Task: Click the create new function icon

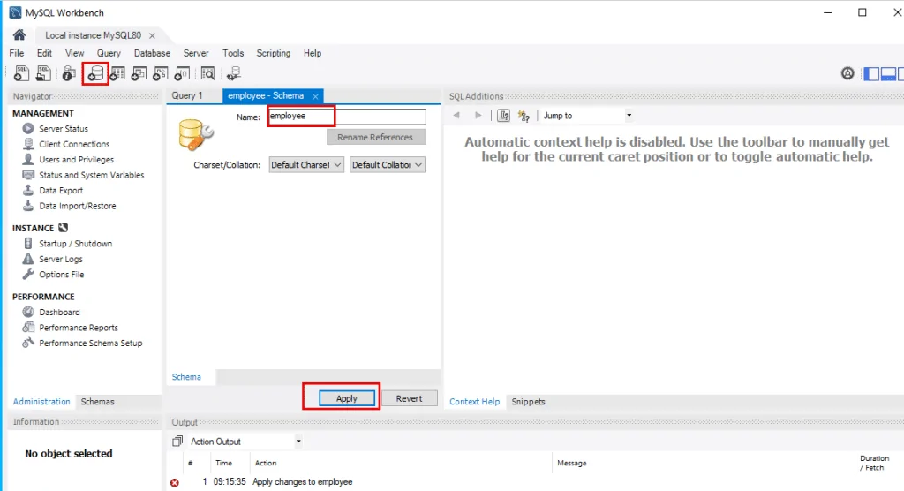Action: pos(182,73)
